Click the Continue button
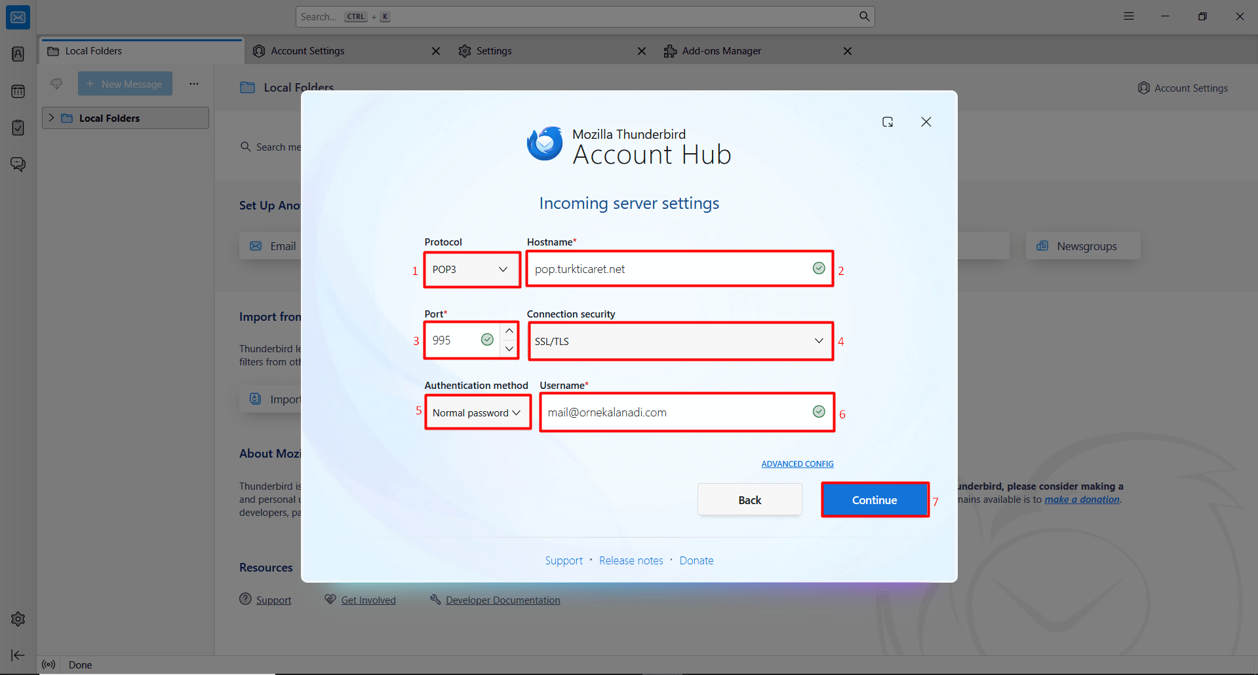Image resolution: width=1258 pixels, height=675 pixels. pyautogui.click(x=875, y=500)
